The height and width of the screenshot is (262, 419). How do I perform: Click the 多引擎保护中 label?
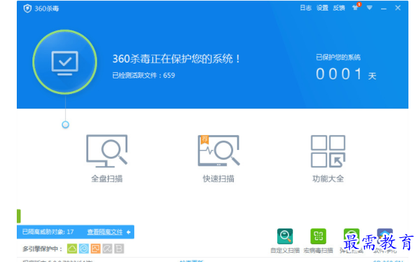click(x=42, y=249)
